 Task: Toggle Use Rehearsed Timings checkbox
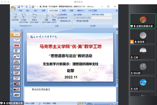pyautogui.click(x=58, y=21)
